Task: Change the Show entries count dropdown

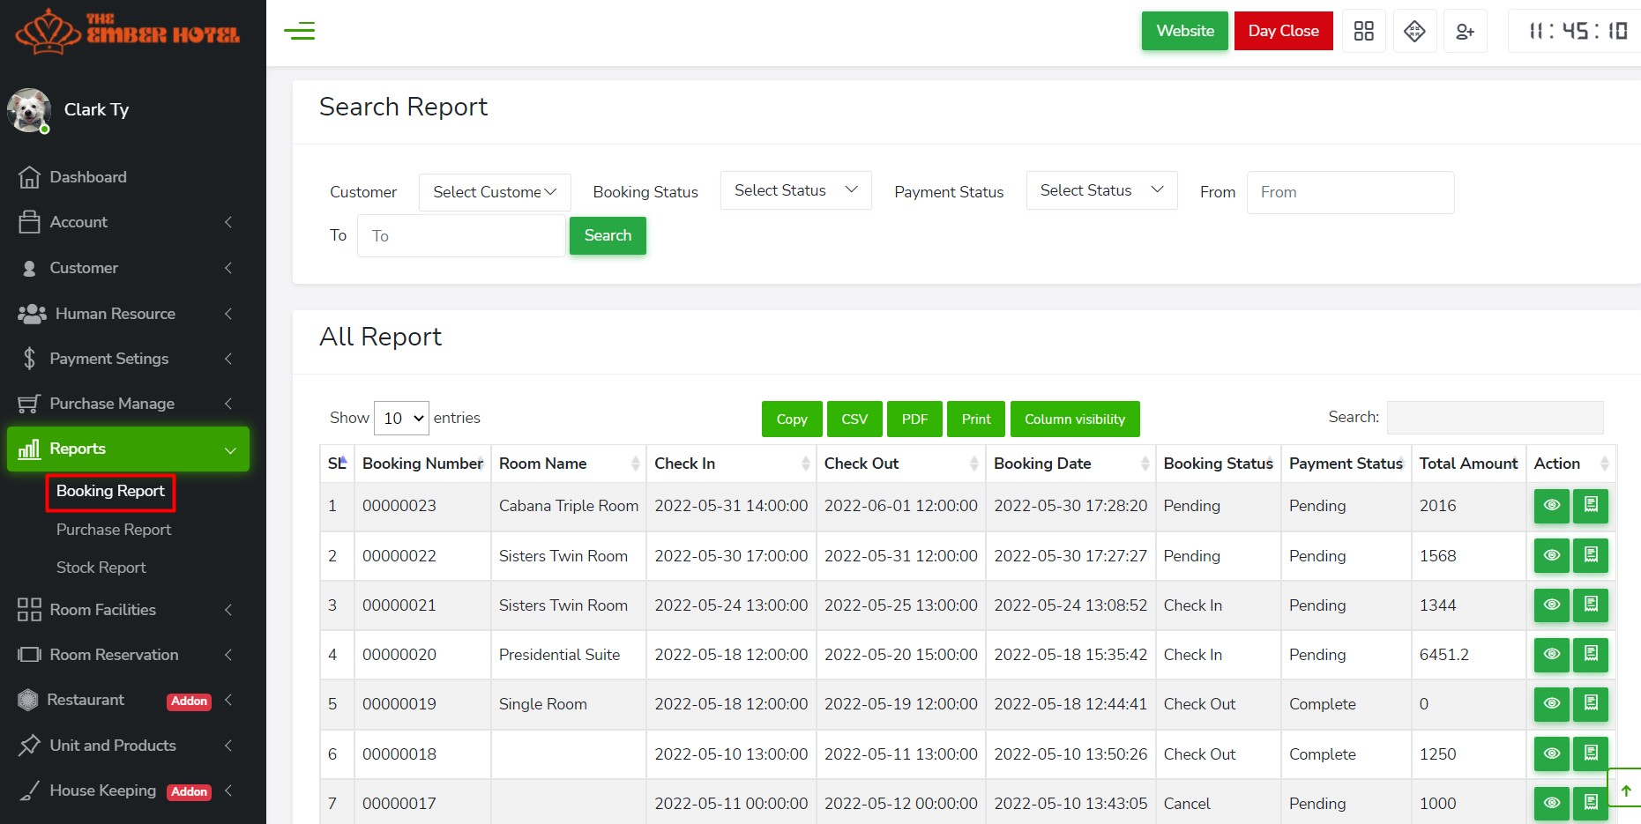Action: [x=401, y=418]
